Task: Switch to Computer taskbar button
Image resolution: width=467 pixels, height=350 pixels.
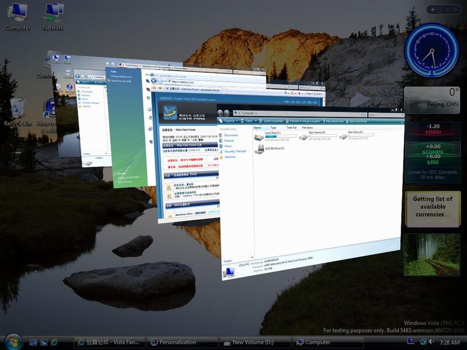Action: tap(328, 342)
